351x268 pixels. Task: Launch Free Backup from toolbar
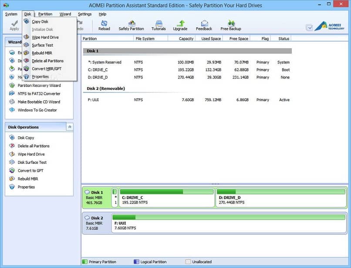coord(231,25)
